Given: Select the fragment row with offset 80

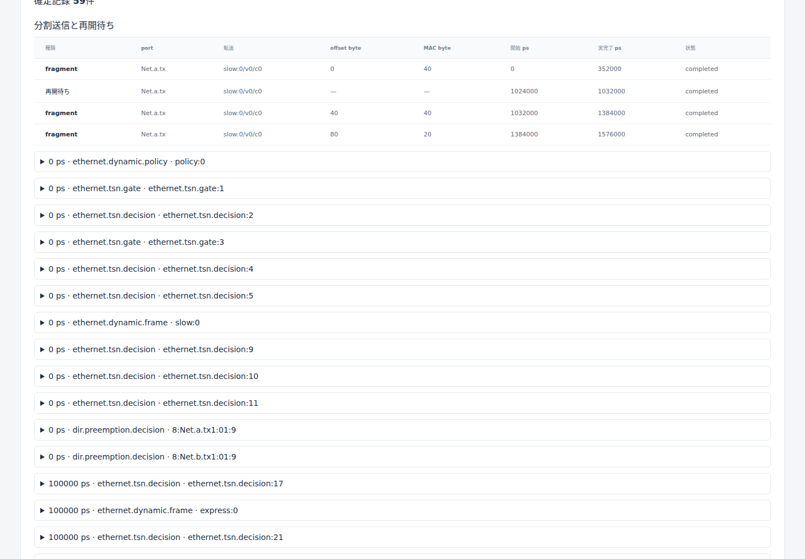Looking at the screenshot, I should click(x=402, y=135).
